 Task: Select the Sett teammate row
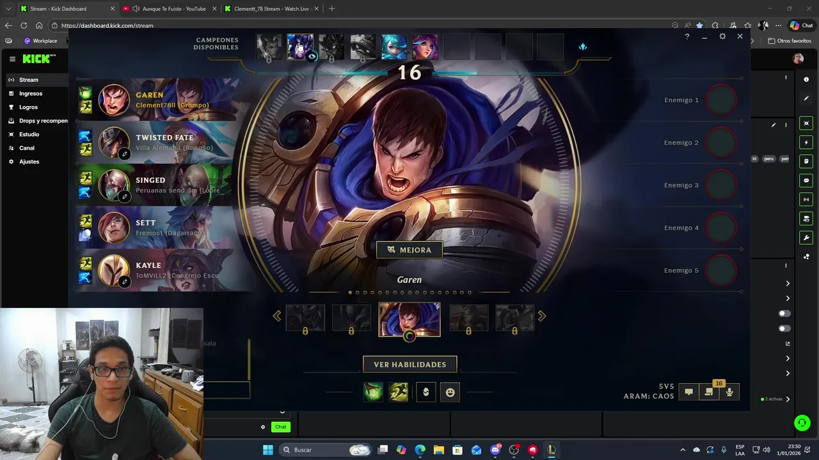157,228
